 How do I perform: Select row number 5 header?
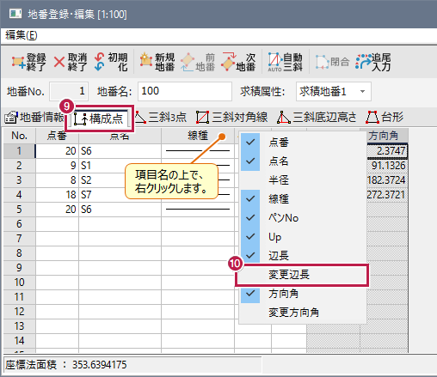coord(20,210)
